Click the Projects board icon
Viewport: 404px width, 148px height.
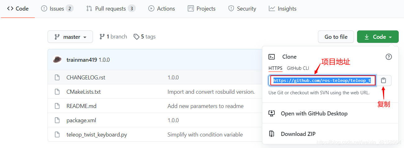[x=191, y=9]
